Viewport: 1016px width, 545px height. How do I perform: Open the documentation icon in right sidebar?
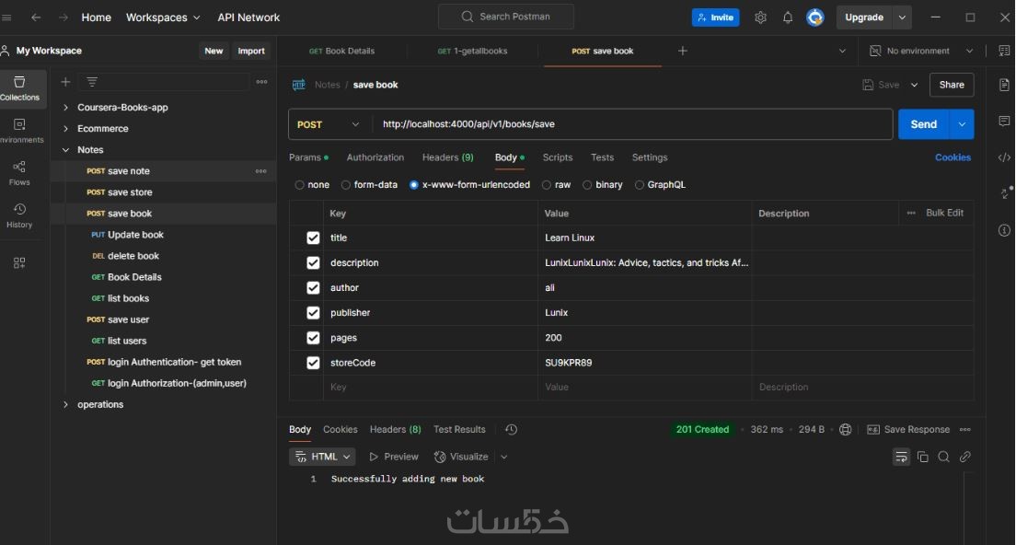[1004, 85]
